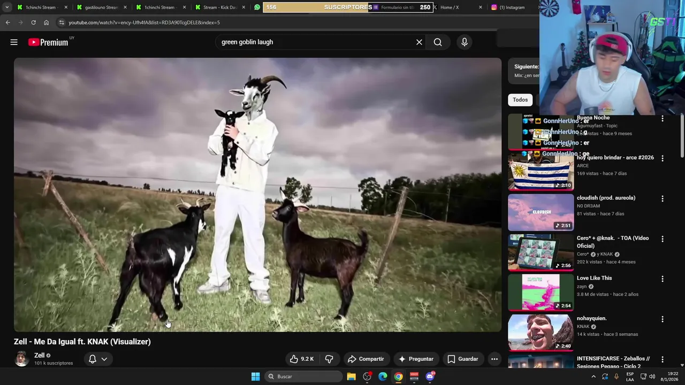Open Love Like This video title

(x=594, y=278)
